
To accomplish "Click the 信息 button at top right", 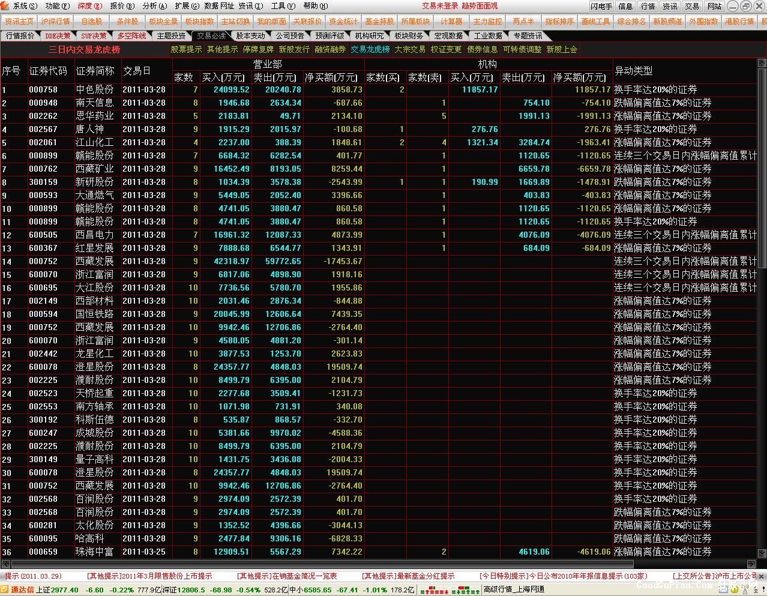I will coord(625,6).
